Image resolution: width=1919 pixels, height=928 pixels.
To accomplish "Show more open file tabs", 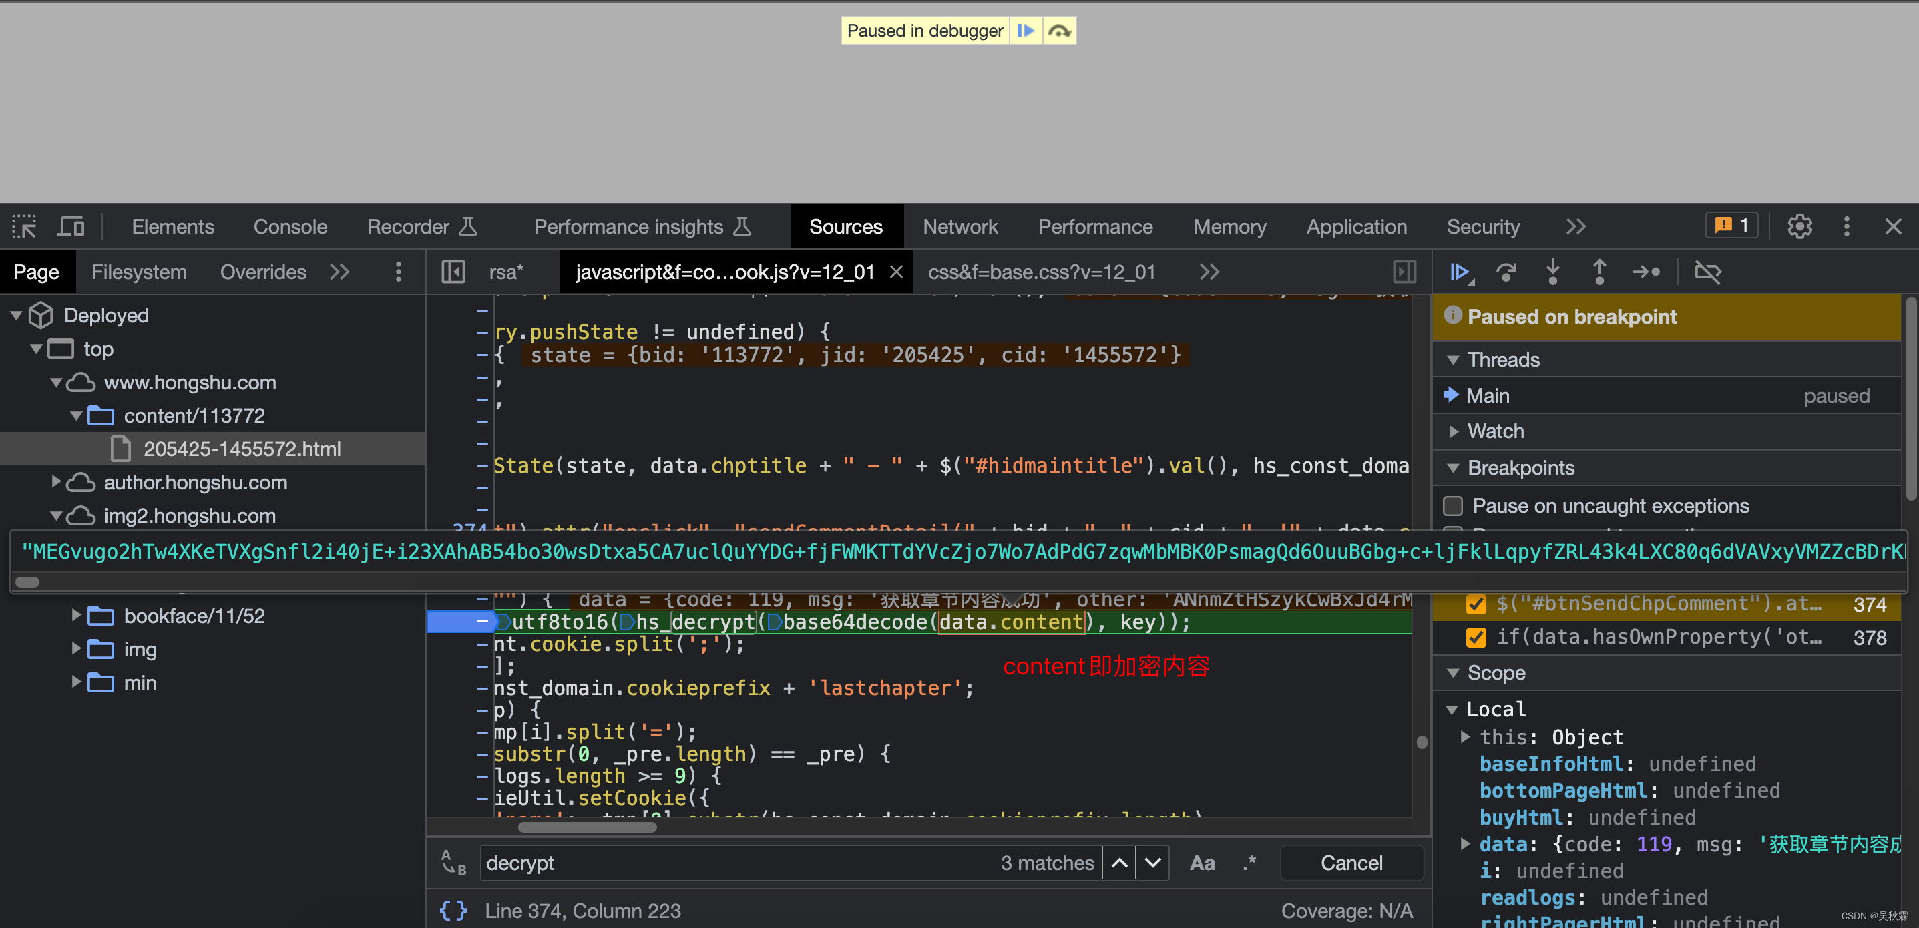I will coord(1209,272).
